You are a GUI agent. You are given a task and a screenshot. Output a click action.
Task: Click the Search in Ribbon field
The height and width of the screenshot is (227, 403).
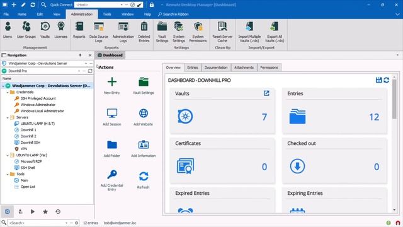174,14
